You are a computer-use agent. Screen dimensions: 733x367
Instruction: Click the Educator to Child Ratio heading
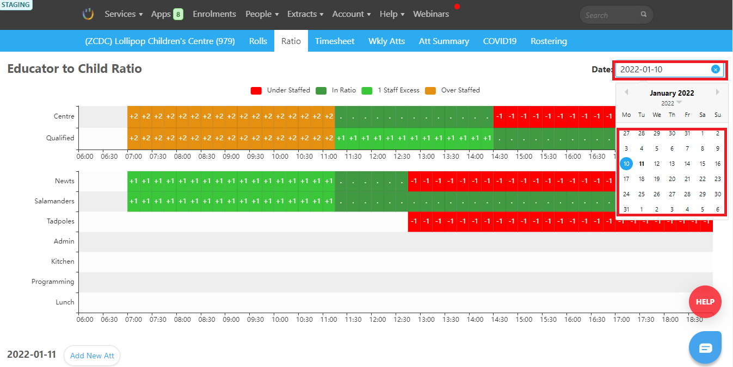75,69
